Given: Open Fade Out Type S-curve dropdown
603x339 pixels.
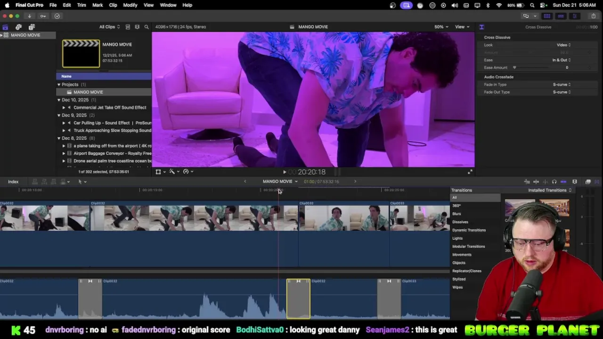Looking at the screenshot, I should pos(562,92).
